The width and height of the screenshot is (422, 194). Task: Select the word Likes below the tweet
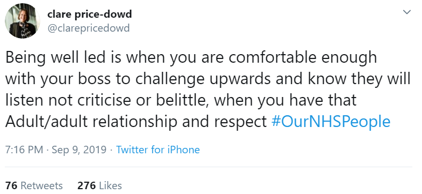(x=111, y=185)
